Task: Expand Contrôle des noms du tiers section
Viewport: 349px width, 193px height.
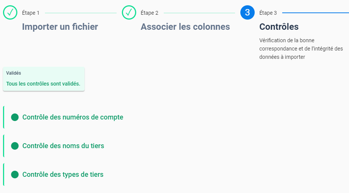Action: point(63,146)
